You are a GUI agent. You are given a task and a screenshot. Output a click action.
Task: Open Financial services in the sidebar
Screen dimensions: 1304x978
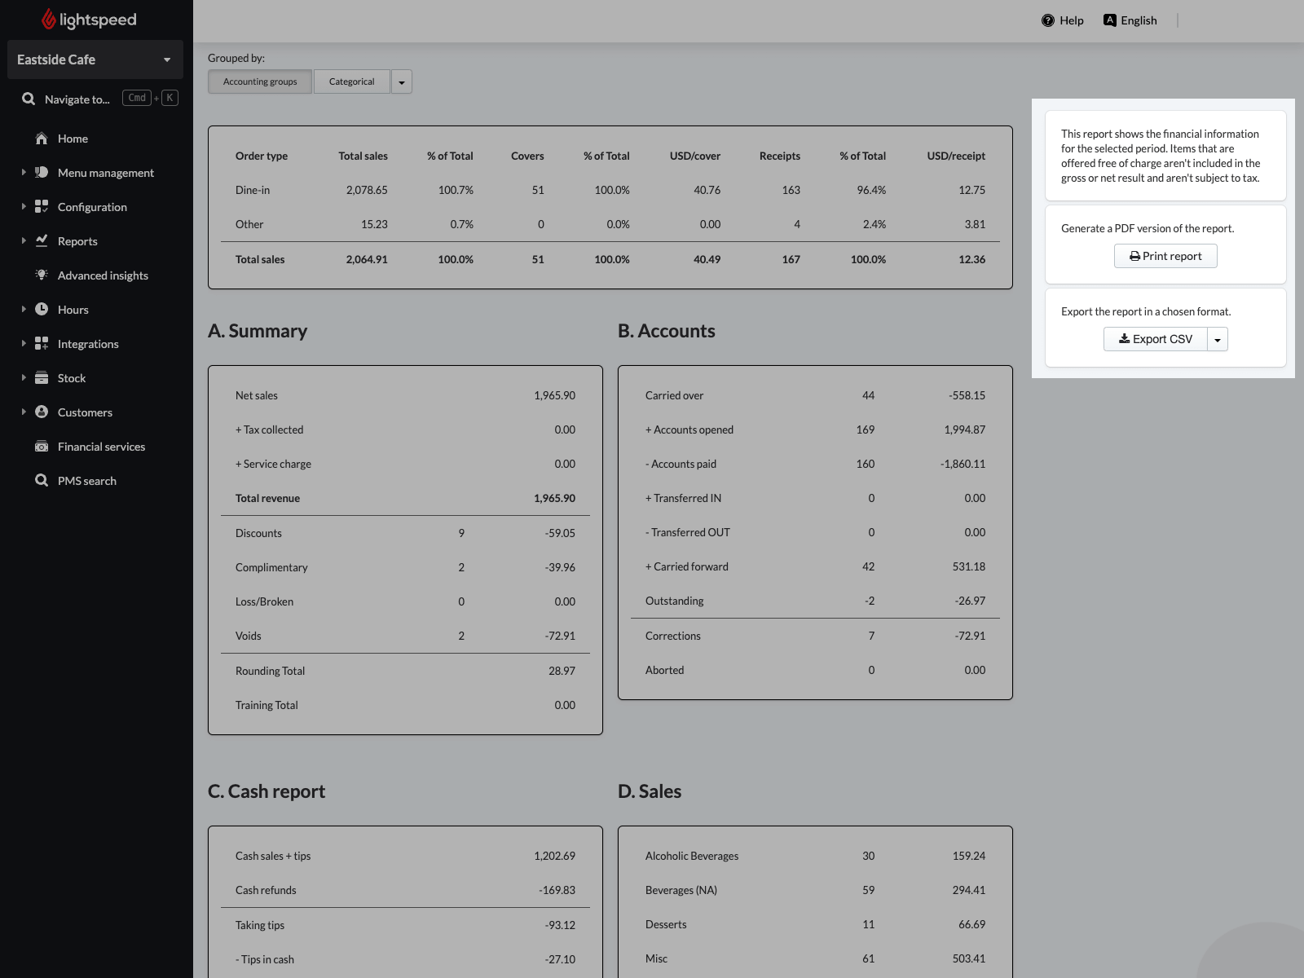click(x=101, y=447)
